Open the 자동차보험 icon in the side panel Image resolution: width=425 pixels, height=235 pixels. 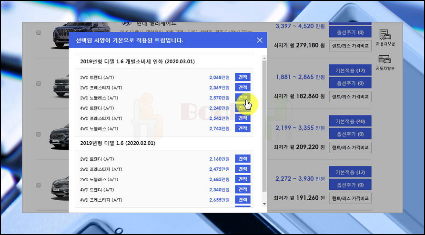click(x=385, y=38)
